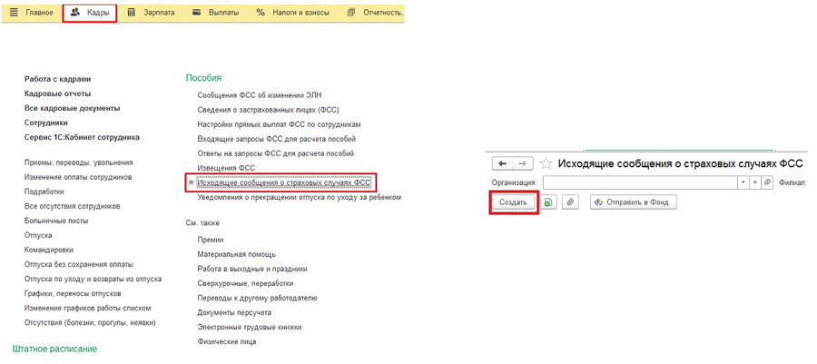
Task: Add page to favorites with star icon
Action: [x=546, y=164]
